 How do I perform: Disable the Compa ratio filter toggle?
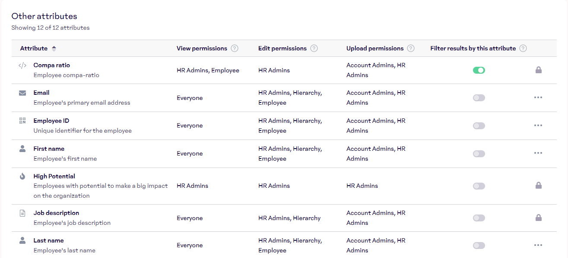[479, 70]
